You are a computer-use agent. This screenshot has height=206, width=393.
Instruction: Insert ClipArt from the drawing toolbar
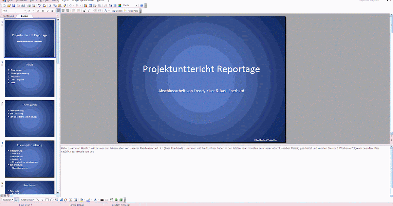tap(70, 200)
